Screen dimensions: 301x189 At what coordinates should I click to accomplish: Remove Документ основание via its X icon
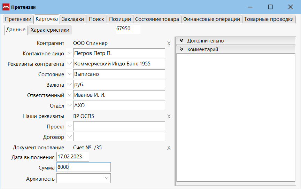pos(169,148)
